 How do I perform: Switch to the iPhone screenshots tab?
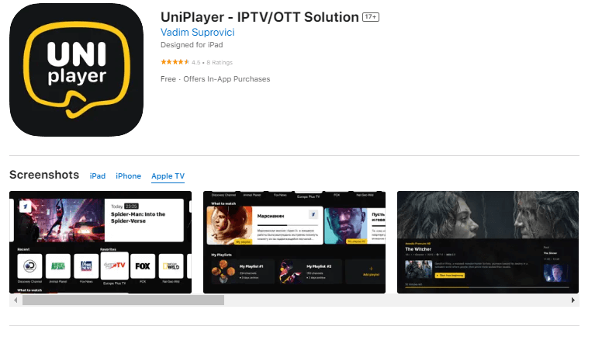coord(128,176)
